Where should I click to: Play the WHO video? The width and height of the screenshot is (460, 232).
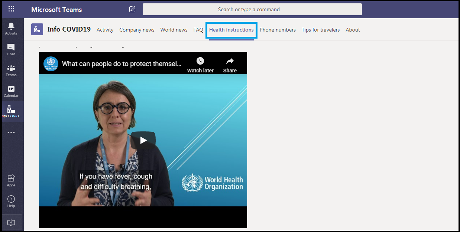(143, 140)
